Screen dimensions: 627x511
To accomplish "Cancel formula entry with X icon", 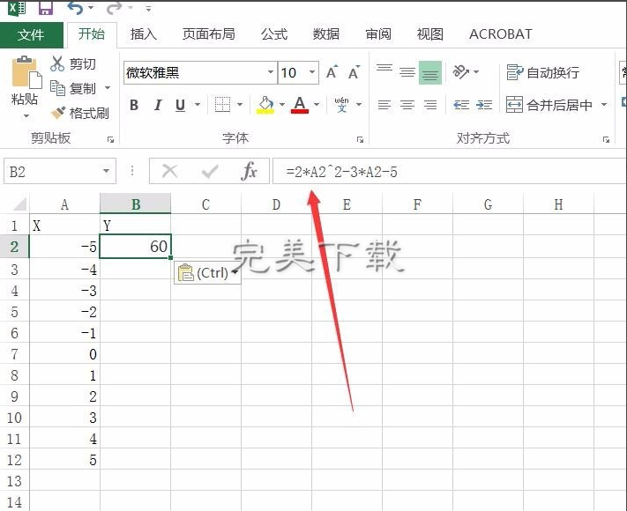I will pos(170,172).
